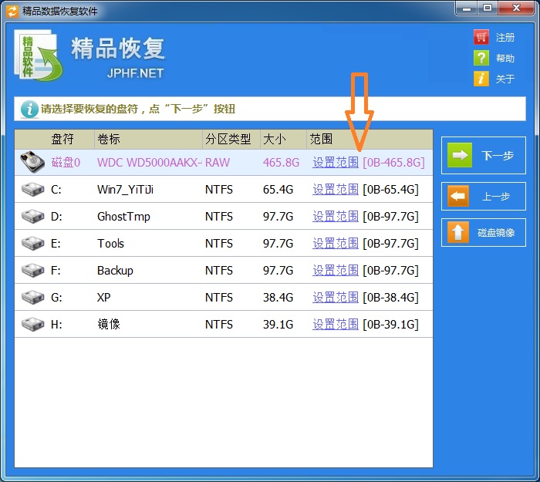Click the 注册 text label
This screenshot has height=482, width=540.
pos(505,38)
